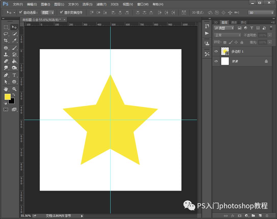This screenshot has width=277, height=219.
Task: Add a layer mask
Action: pos(240,216)
